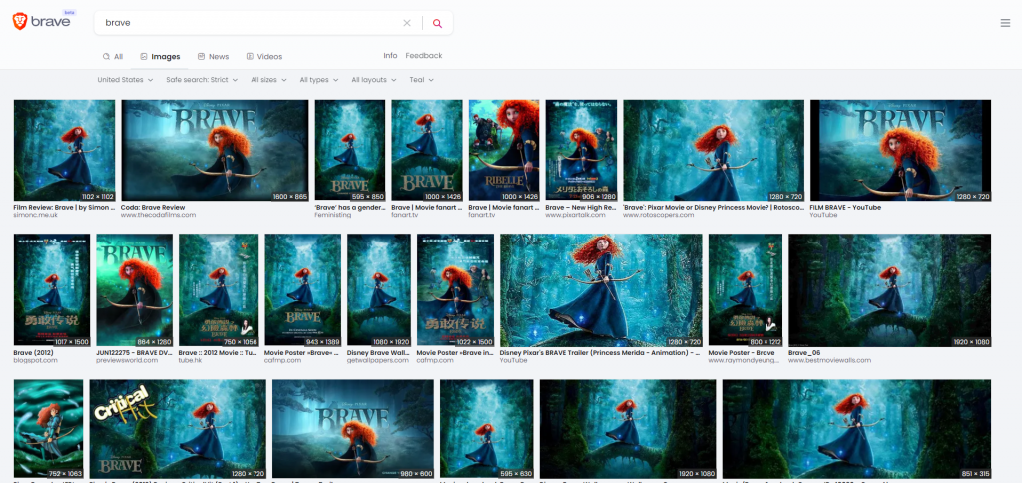Open the FILM BRAVE – YouTube thumbnail
Screen dimensions: 1022x483
pyautogui.click(x=900, y=150)
